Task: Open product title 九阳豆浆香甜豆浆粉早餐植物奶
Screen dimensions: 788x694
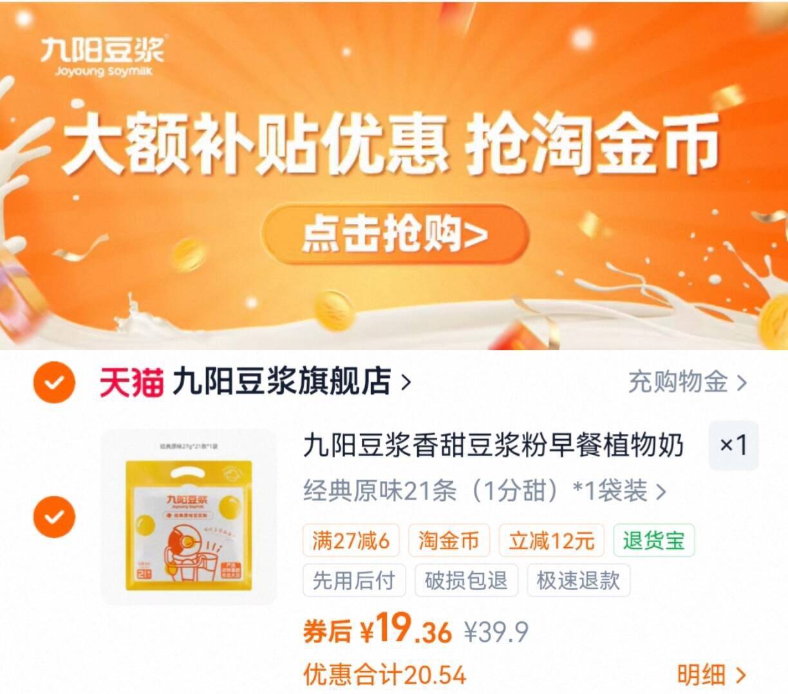Action: pos(493,445)
